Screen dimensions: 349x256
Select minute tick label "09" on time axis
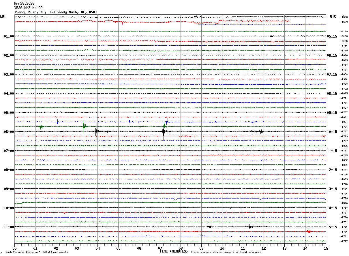(201, 248)
